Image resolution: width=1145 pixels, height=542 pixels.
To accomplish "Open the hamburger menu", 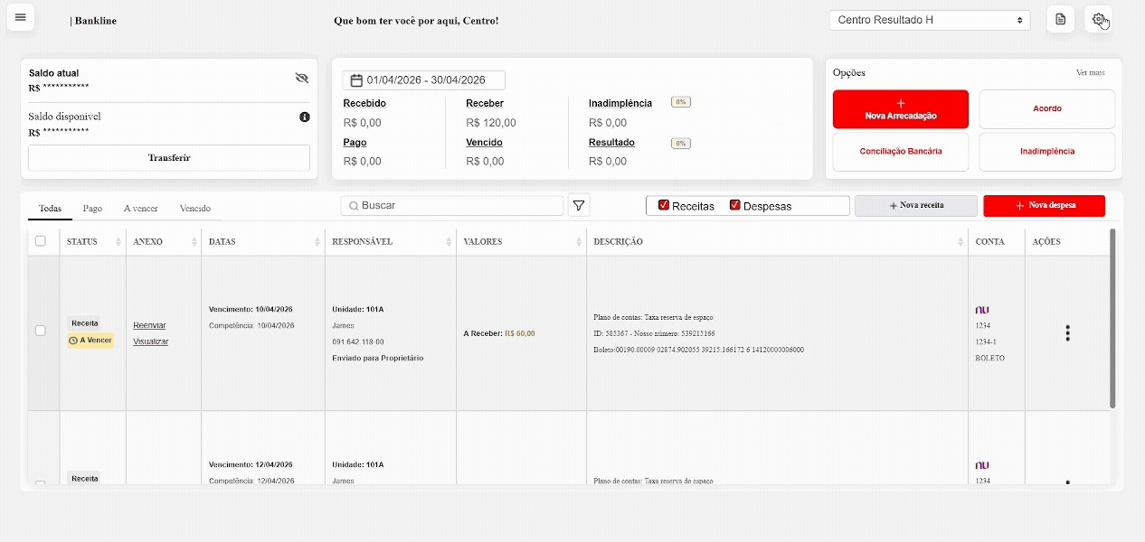I will [x=21, y=18].
